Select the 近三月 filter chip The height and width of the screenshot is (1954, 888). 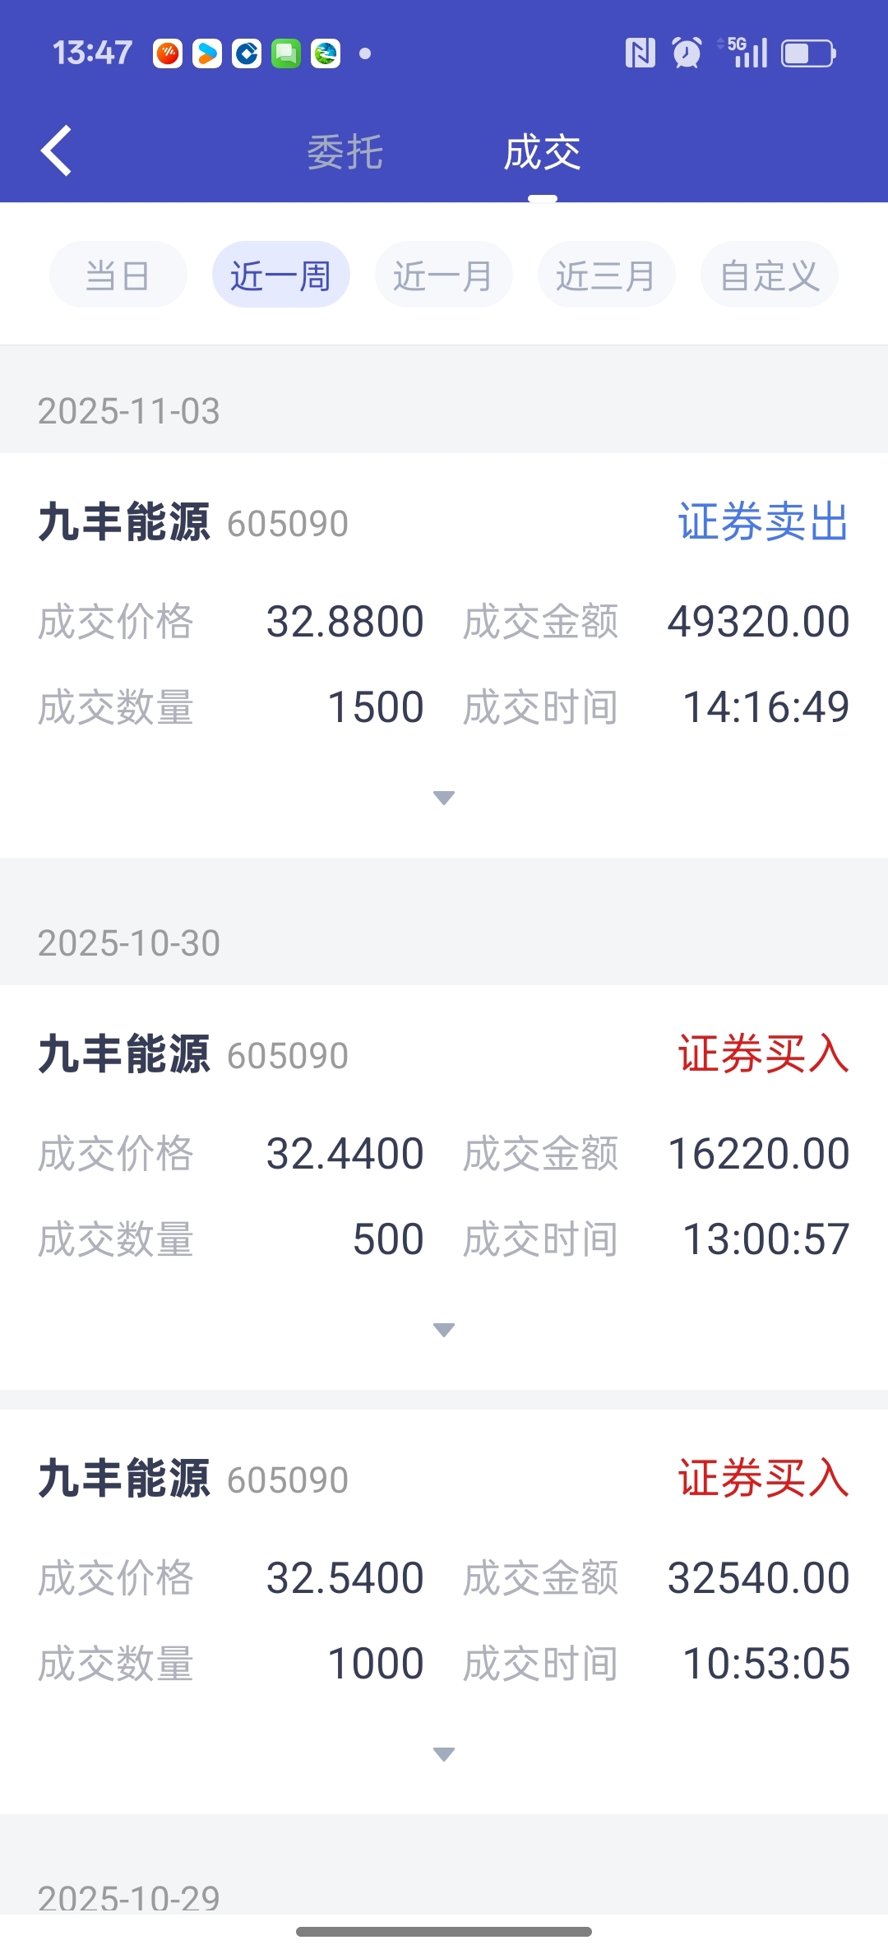click(x=606, y=275)
